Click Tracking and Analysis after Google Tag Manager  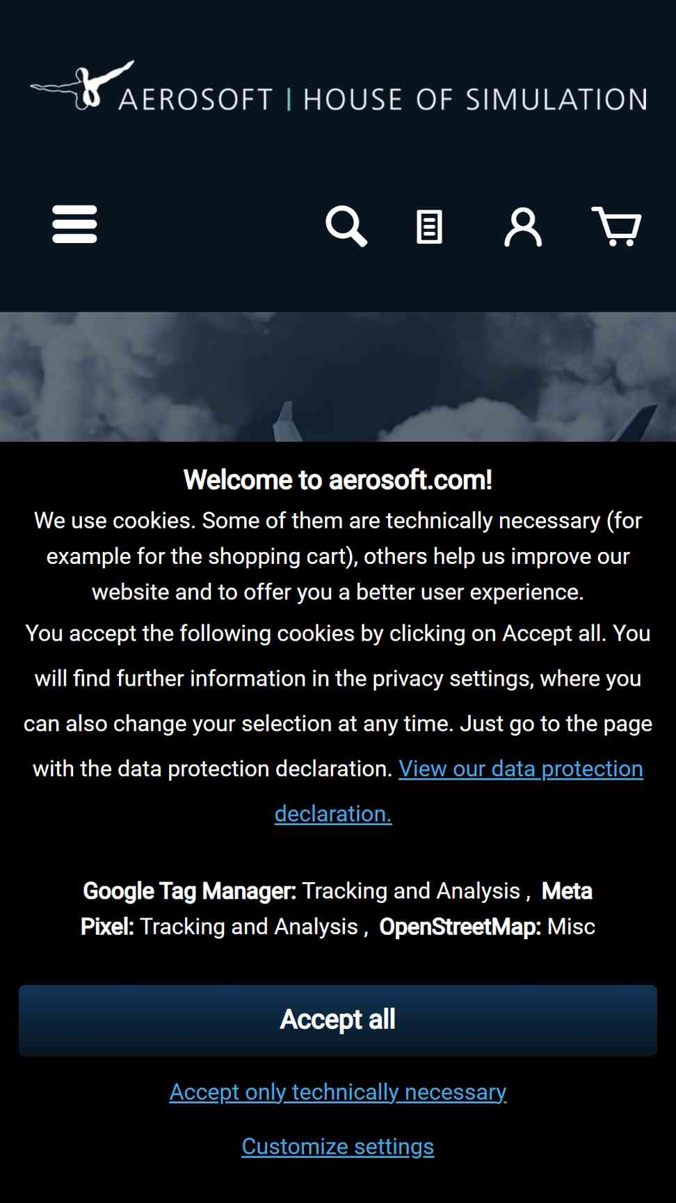click(x=411, y=891)
